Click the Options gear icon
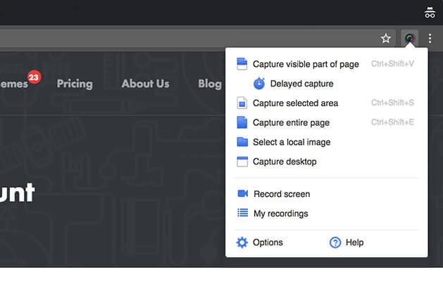443x284 pixels. point(242,243)
